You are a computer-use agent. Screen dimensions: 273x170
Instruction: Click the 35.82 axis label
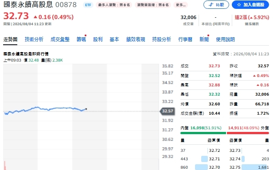168,66
